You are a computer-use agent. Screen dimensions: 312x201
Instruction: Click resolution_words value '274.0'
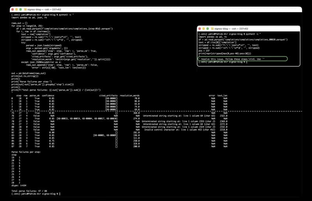click(x=136, y=119)
